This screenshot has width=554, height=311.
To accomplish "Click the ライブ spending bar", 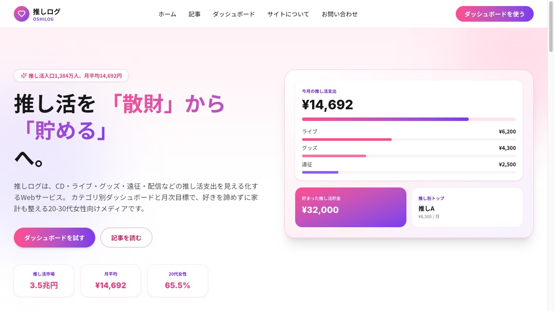I will click(x=409, y=140).
